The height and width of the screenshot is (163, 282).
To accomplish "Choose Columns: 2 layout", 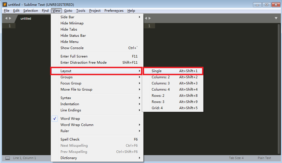I will 173,77.
